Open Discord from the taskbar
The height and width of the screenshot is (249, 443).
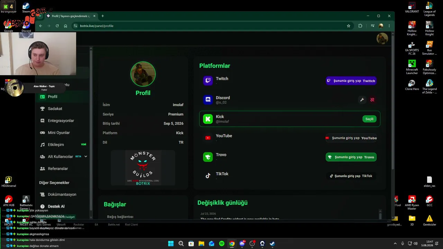click(242, 243)
